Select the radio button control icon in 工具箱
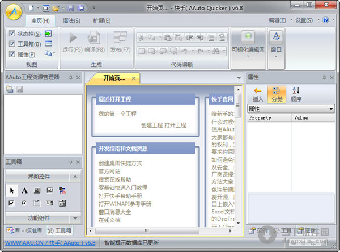Image resolution: width=340 pixels, height=252 pixels. [24, 203]
